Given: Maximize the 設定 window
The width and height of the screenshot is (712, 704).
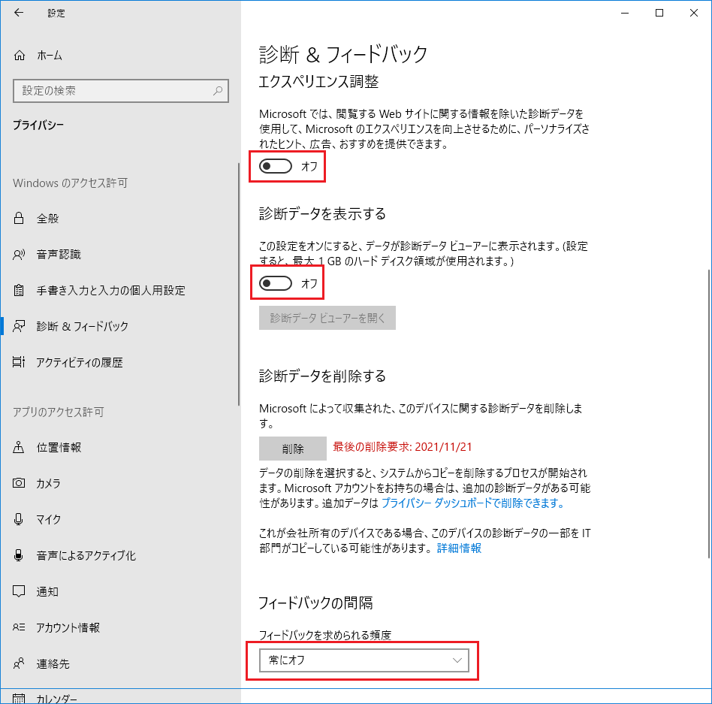Looking at the screenshot, I should pyautogui.click(x=659, y=13).
